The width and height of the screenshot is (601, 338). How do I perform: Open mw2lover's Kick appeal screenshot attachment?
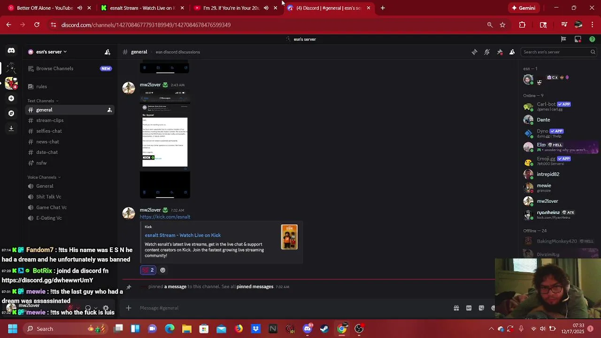coord(165,145)
